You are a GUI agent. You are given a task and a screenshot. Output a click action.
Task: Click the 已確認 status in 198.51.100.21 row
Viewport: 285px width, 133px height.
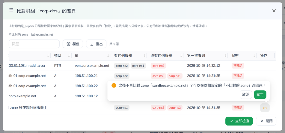[238, 76]
